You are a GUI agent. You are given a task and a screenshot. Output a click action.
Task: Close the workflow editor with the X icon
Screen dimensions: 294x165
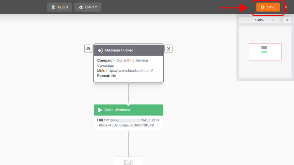pyautogui.click(x=286, y=7)
